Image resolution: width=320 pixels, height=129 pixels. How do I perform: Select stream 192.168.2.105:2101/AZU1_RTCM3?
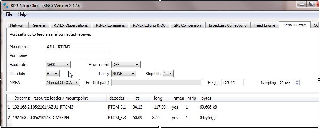43,107
